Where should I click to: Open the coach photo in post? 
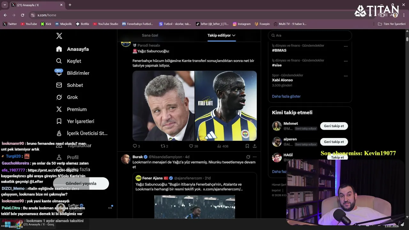(x=163, y=106)
